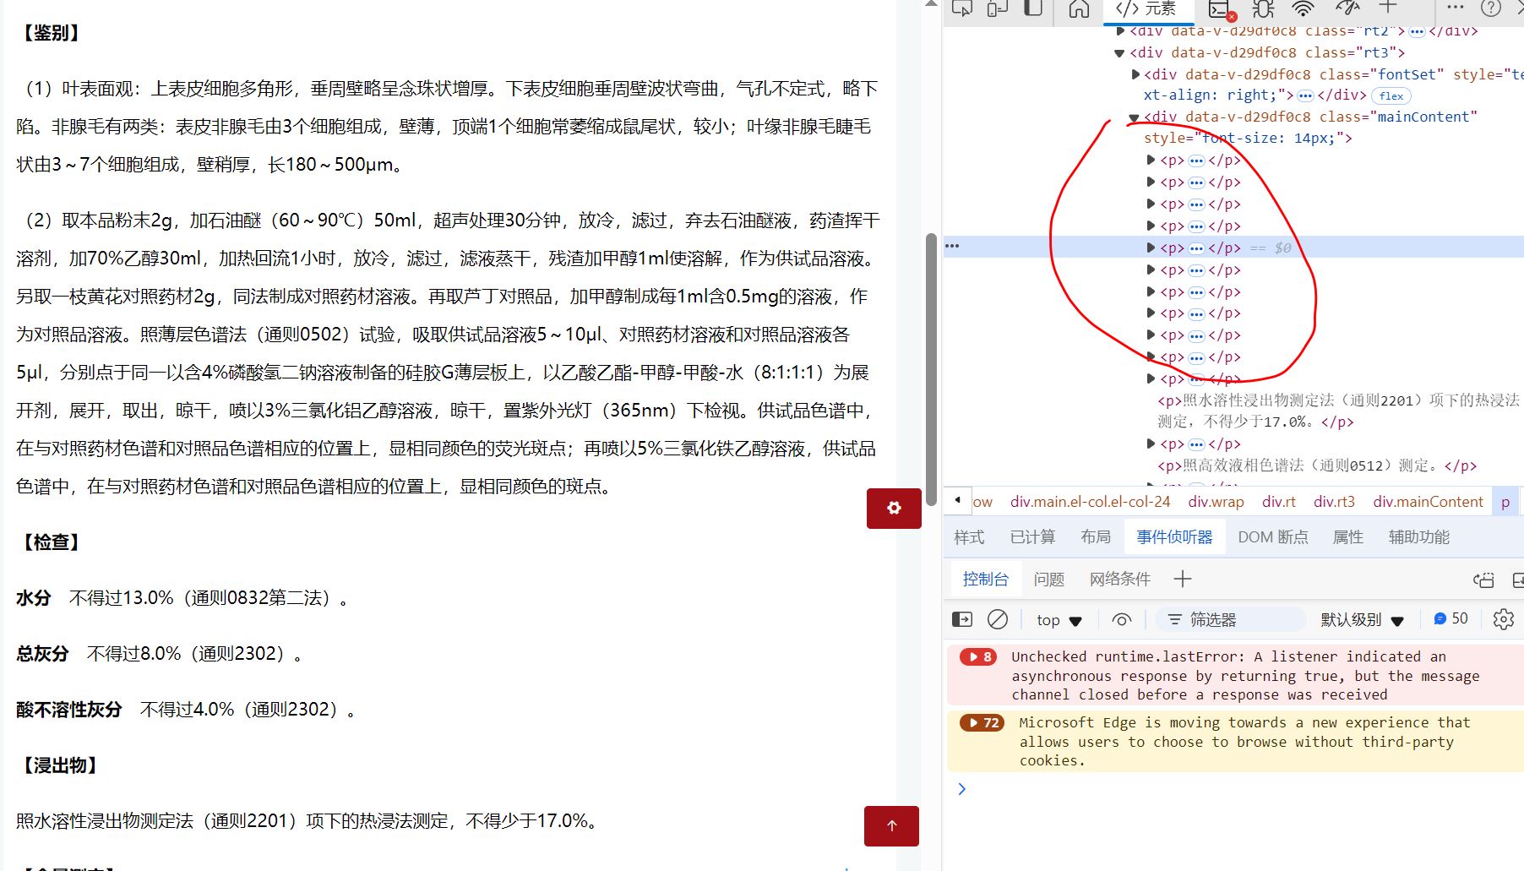Click the red settings gear button on page
This screenshot has width=1524, height=871.
tap(894, 508)
